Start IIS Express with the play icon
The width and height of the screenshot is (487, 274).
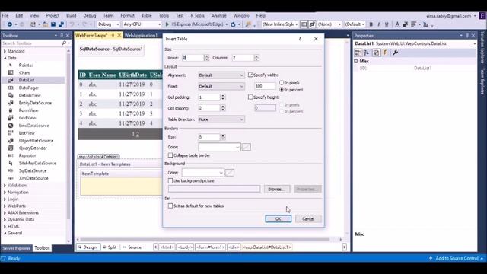167,24
